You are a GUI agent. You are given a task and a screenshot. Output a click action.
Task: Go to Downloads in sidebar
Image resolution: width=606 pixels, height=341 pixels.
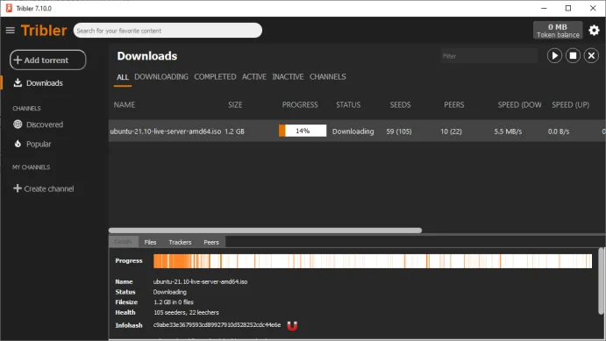45,83
